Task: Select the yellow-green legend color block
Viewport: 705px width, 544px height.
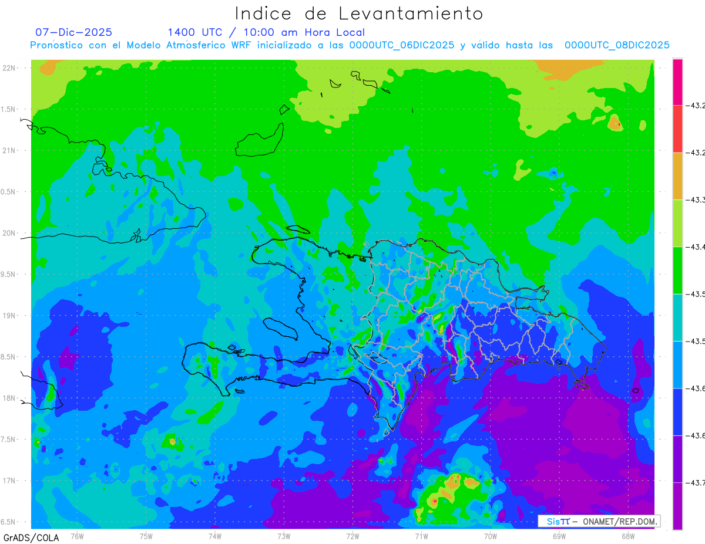Action: coord(677,223)
